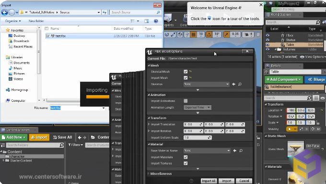Click Back arrow in Import file dialog

(x=5, y=12)
